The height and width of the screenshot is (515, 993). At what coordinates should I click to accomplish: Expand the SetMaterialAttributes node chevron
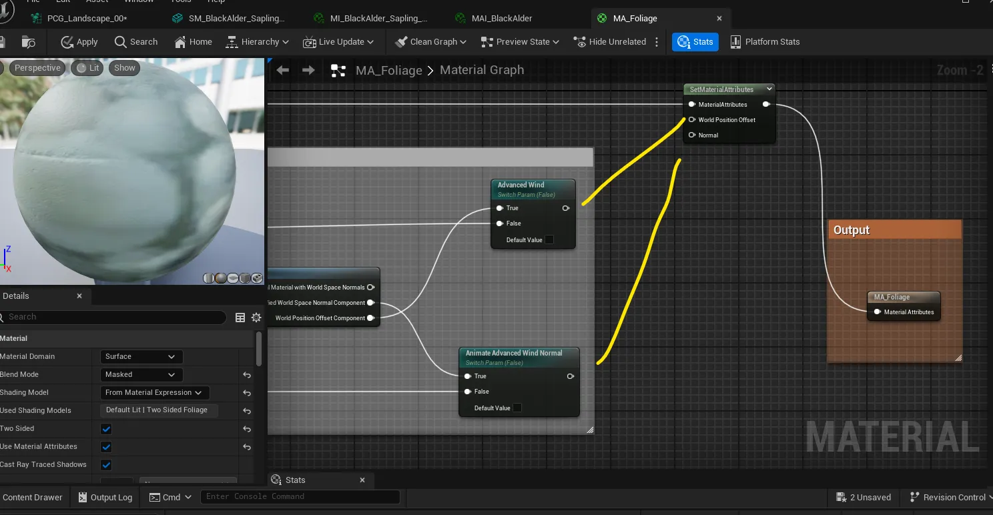[x=769, y=89]
